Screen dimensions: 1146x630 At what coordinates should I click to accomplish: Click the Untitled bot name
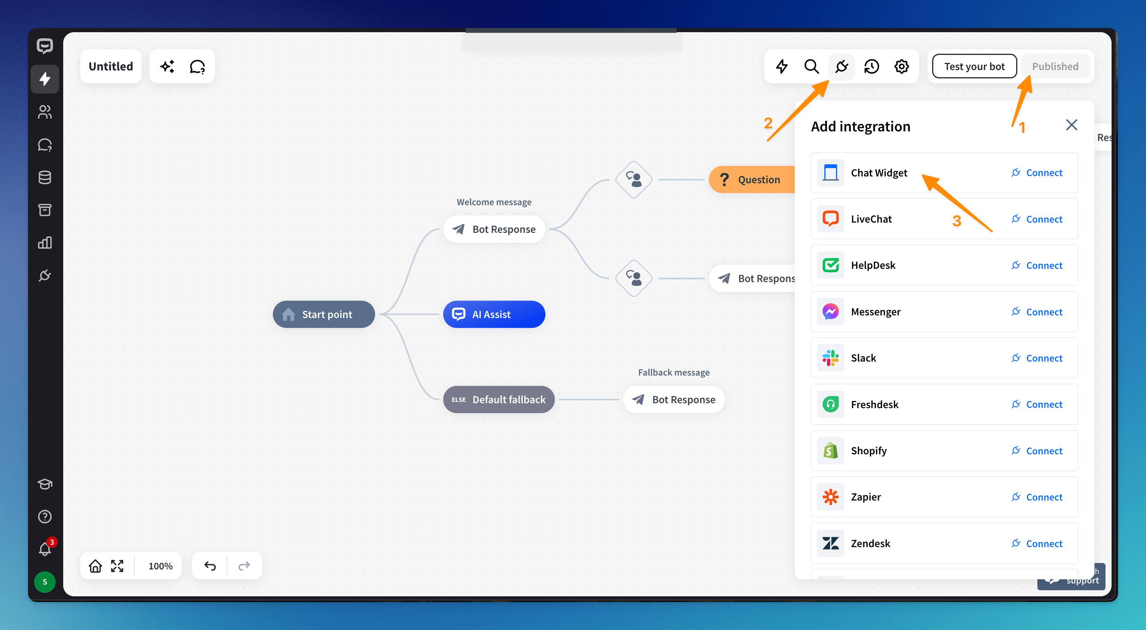click(111, 66)
